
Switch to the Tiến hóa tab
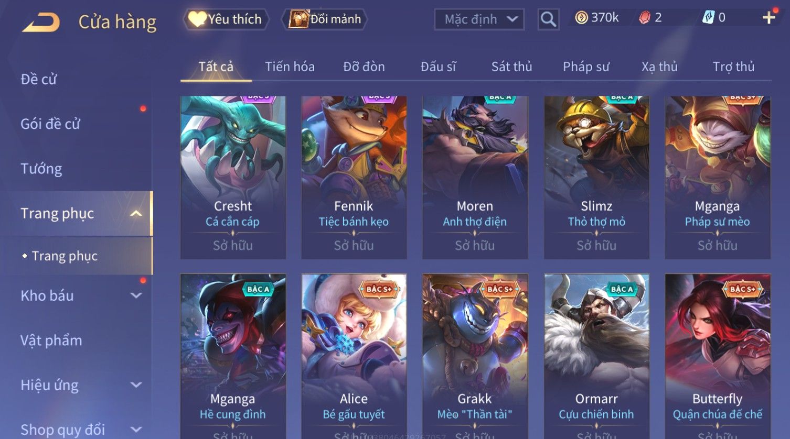290,67
